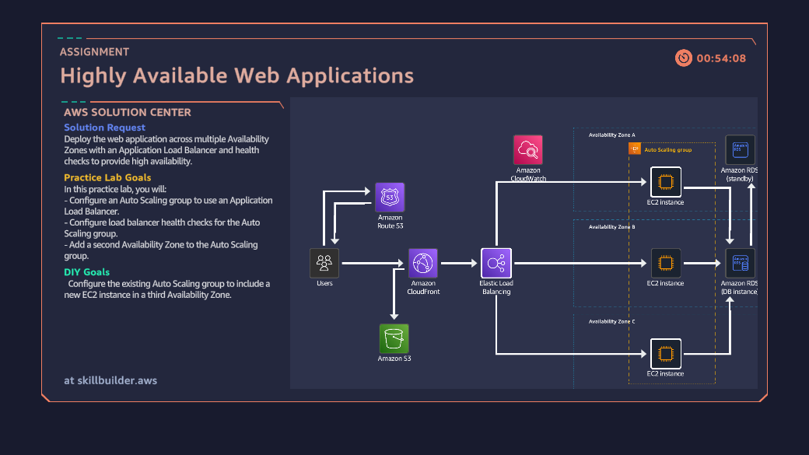
Task: Click the Amazon CloudFront icon
Action: coord(423,263)
